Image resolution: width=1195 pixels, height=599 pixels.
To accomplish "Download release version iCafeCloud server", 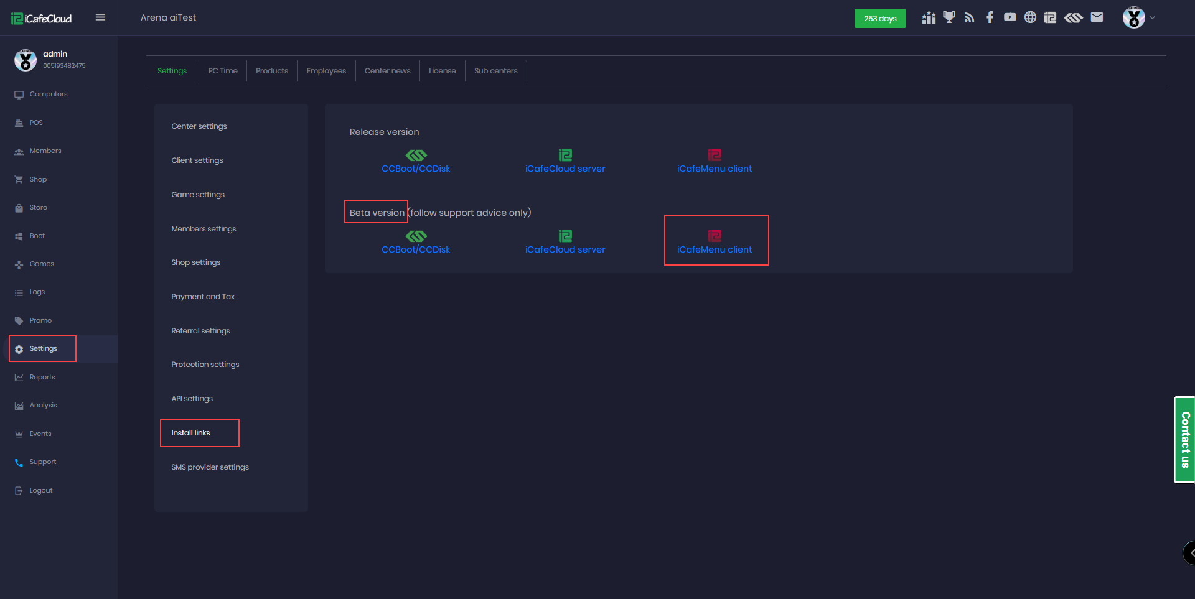I will coord(565,169).
